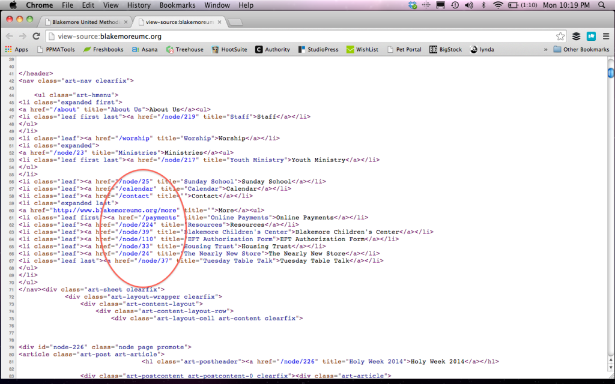Select the view-source:blakemoreumc tab

click(x=180, y=22)
